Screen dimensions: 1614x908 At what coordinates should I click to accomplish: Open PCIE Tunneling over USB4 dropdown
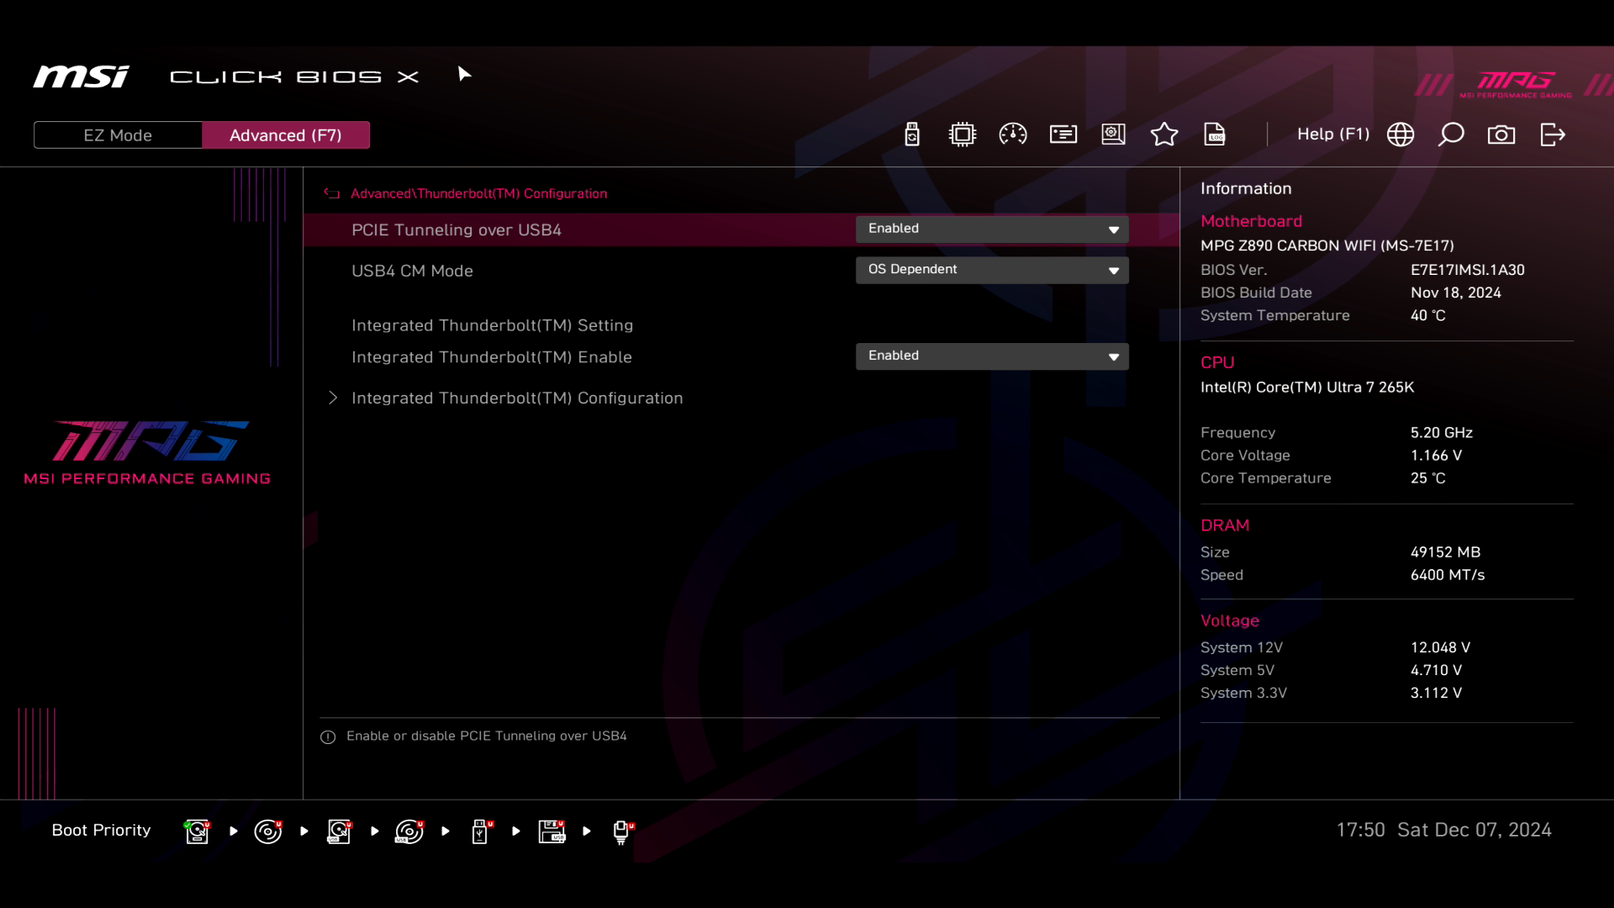click(x=991, y=230)
